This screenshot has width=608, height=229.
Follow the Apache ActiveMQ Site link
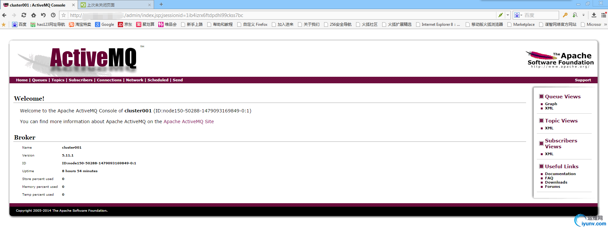(189, 122)
